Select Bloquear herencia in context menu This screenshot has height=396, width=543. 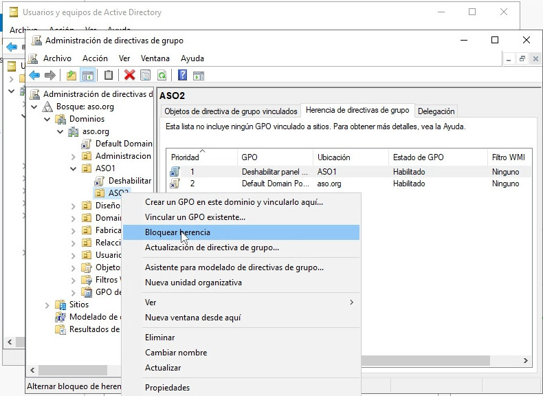coord(177,232)
